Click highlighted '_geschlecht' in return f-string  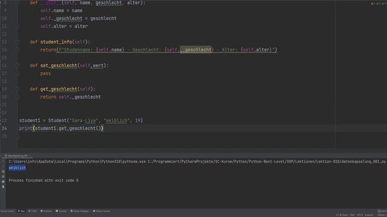click(x=197, y=50)
